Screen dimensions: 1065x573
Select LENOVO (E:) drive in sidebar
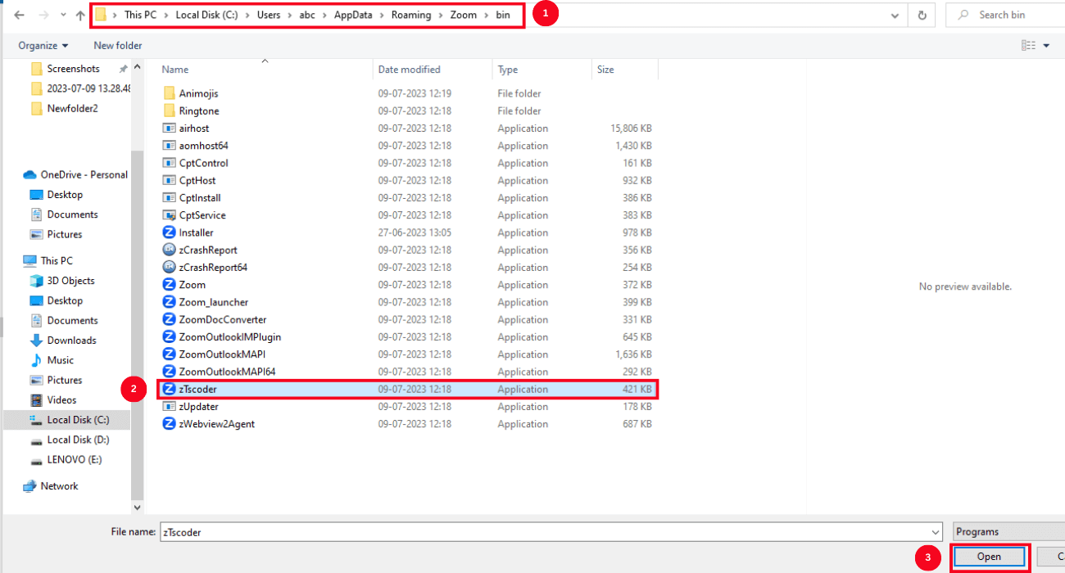(x=75, y=460)
